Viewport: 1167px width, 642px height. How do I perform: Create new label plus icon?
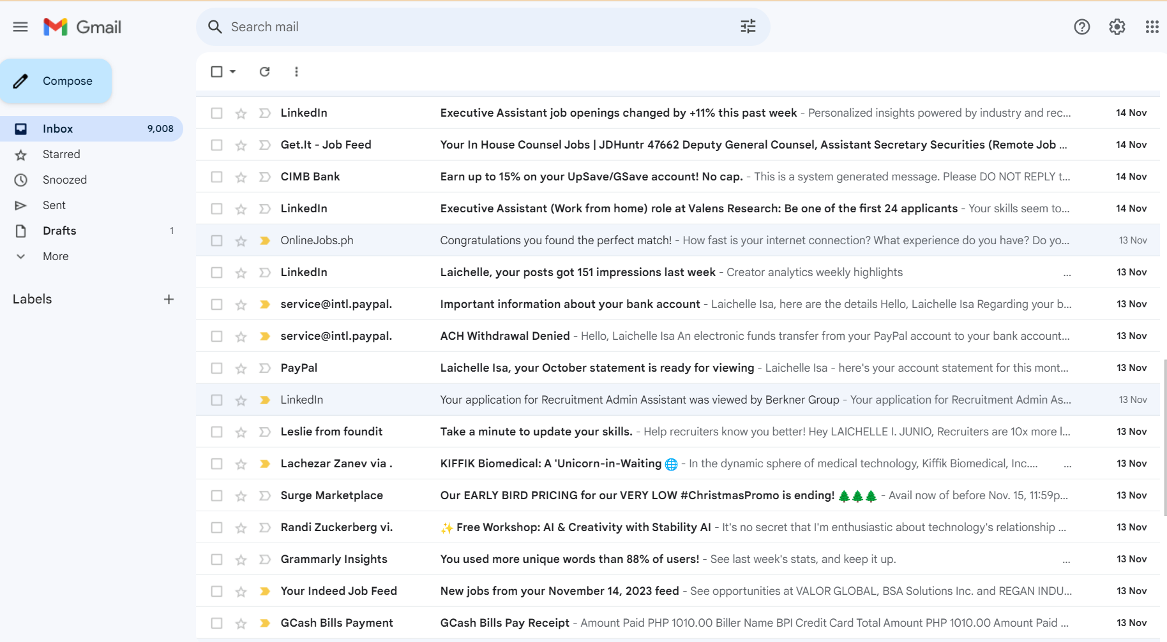coord(169,299)
